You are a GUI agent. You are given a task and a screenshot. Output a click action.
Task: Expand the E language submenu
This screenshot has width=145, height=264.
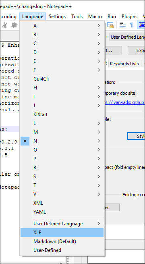(x=62, y=61)
